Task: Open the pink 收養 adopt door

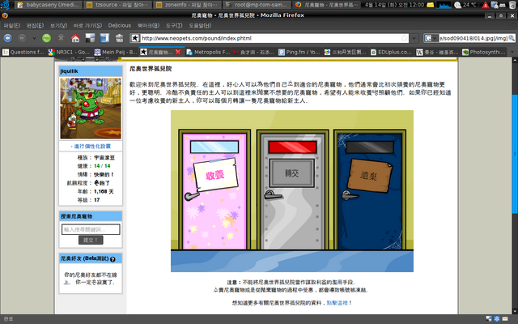Action: 214,191
